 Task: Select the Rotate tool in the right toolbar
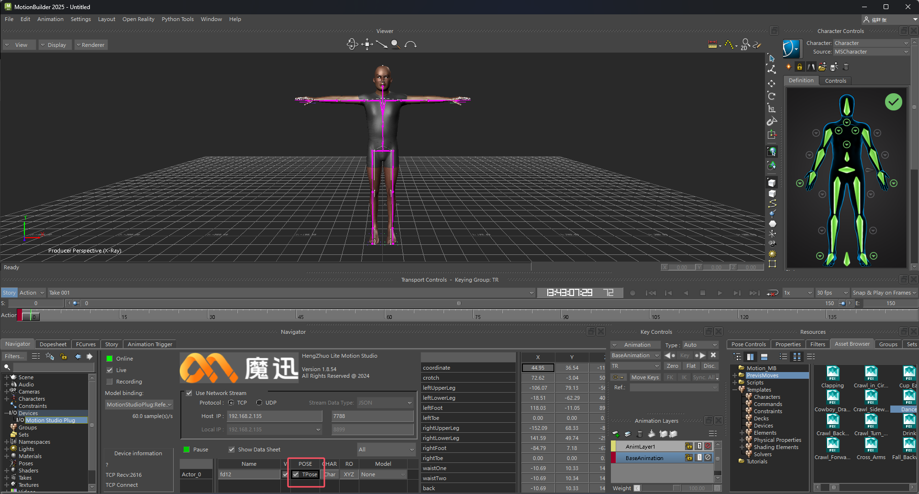[x=772, y=96]
